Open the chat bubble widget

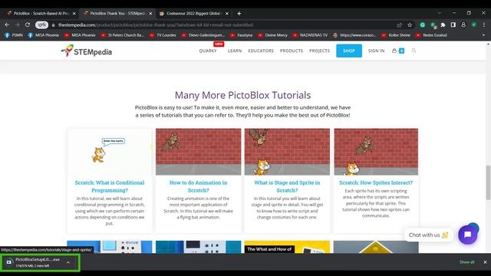467,235
